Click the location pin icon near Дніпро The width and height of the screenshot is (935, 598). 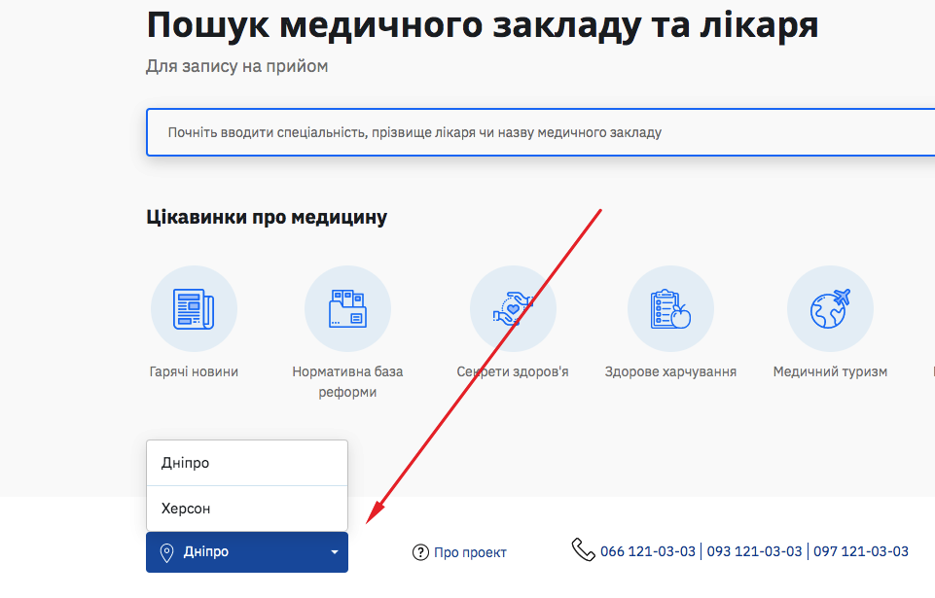(168, 551)
